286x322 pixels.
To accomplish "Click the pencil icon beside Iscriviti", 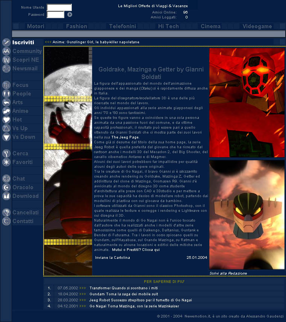I will (6, 42).
